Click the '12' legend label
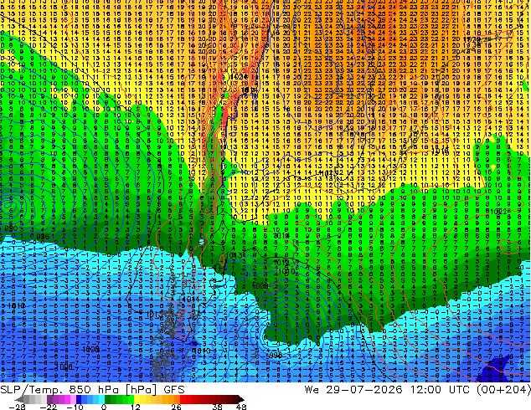Image resolution: width=531 pixels, height=410 pixels. pos(136,407)
